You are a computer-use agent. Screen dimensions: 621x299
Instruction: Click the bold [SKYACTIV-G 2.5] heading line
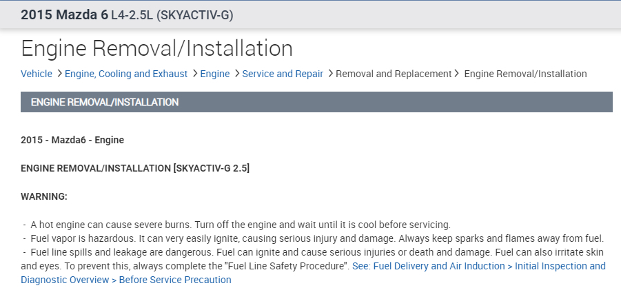coord(135,168)
